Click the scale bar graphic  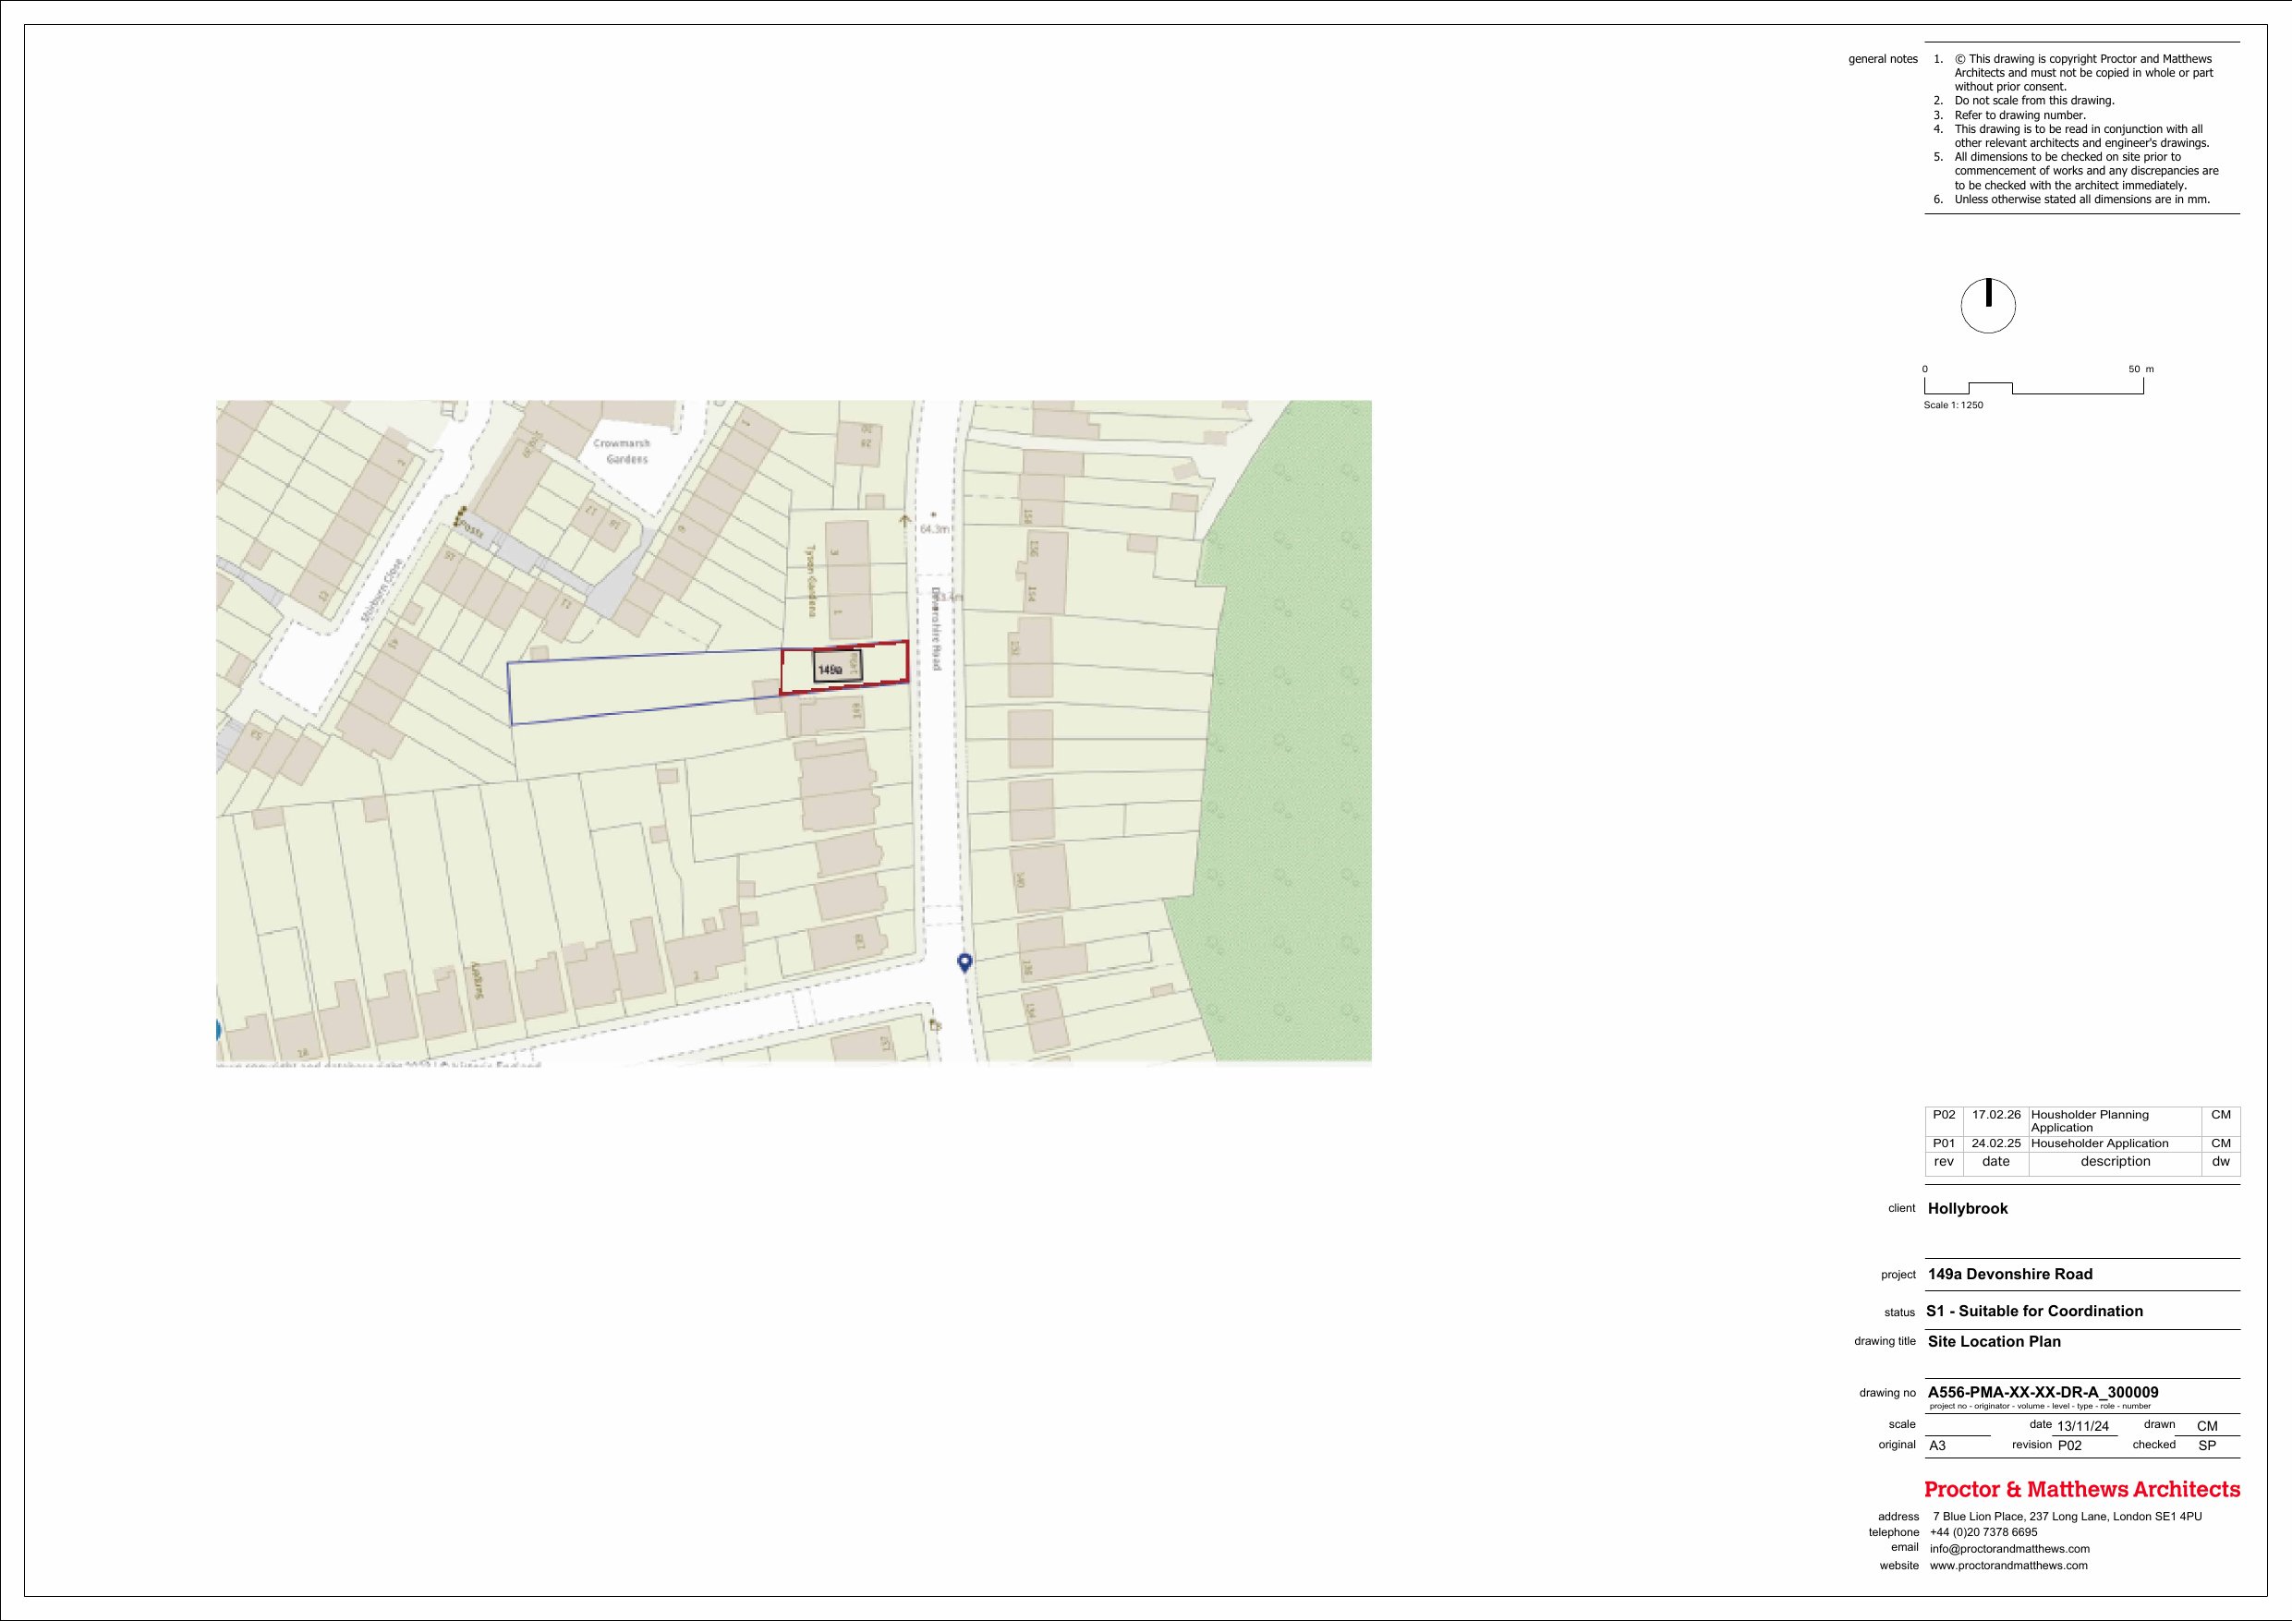(x=2032, y=387)
